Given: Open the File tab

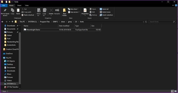Looking at the screenshot, I should [4, 5].
